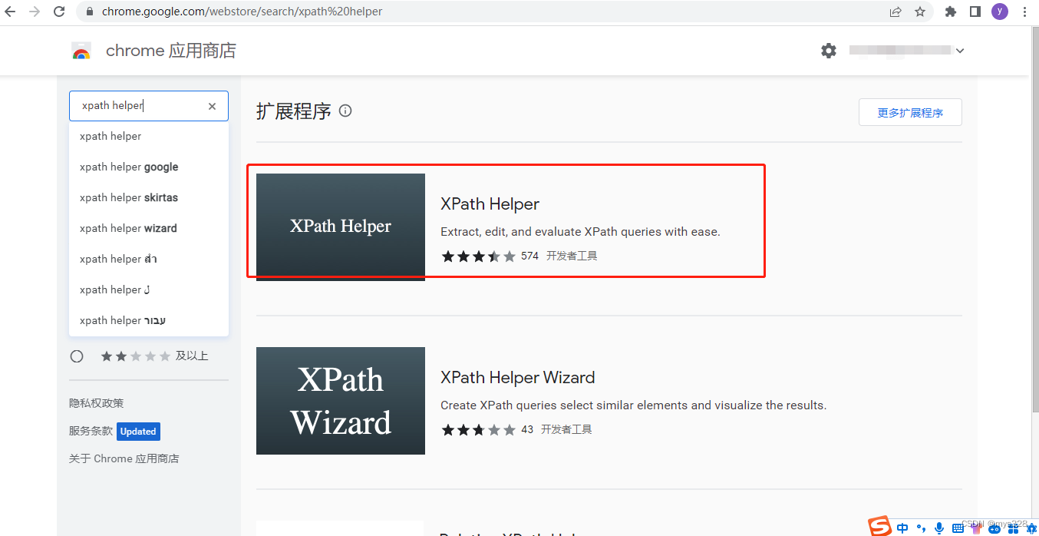Open the on-screen keyboard icon
The width and height of the screenshot is (1039, 536).
958,528
